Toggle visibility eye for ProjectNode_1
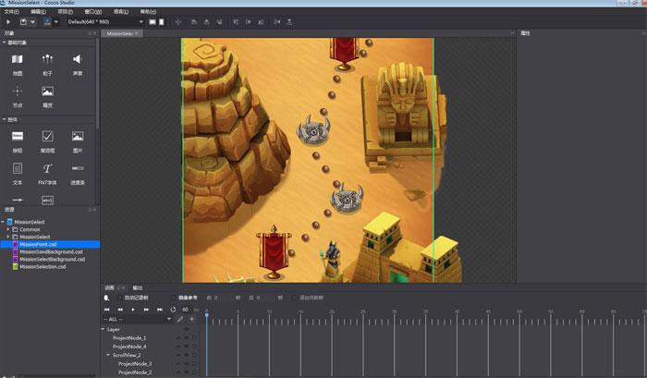Screen dimensions: 647x378 click(187, 337)
